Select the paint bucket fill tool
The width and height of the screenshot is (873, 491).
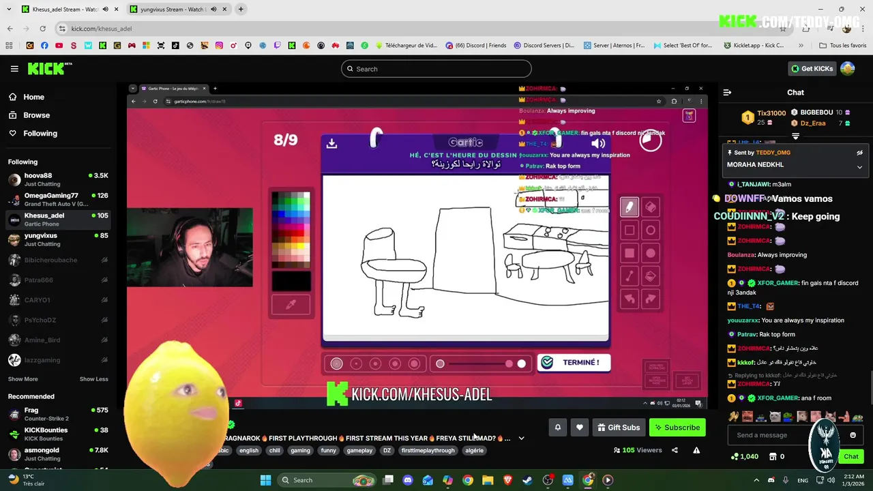coord(651,276)
